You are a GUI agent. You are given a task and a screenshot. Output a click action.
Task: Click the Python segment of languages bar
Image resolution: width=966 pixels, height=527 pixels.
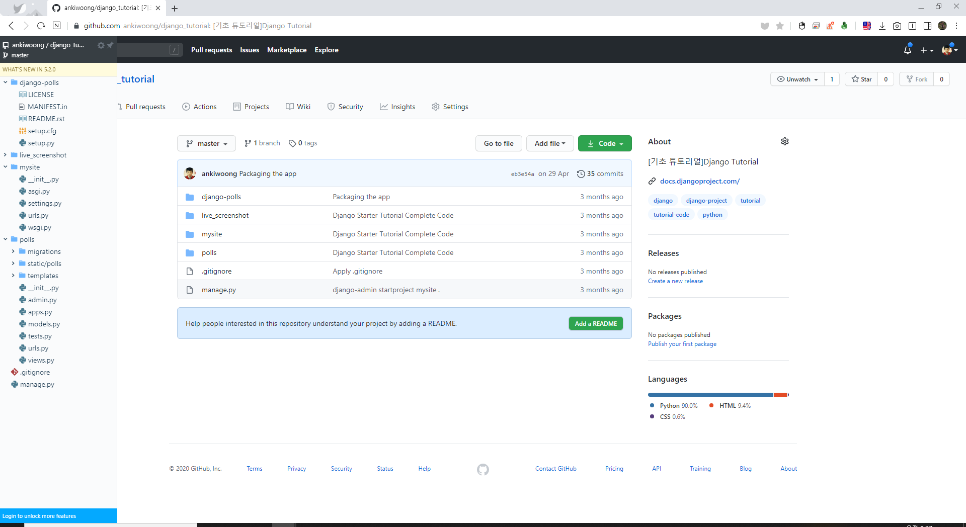[710, 395]
